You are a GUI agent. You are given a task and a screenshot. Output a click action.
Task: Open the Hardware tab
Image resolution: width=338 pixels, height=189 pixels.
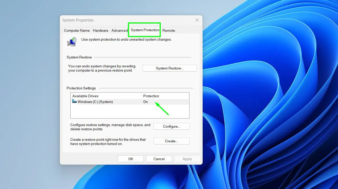click(x=101, y=30)
